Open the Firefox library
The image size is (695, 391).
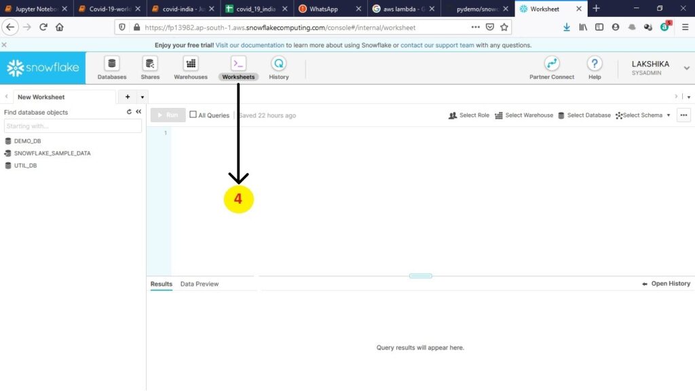(x=583, y=27)
